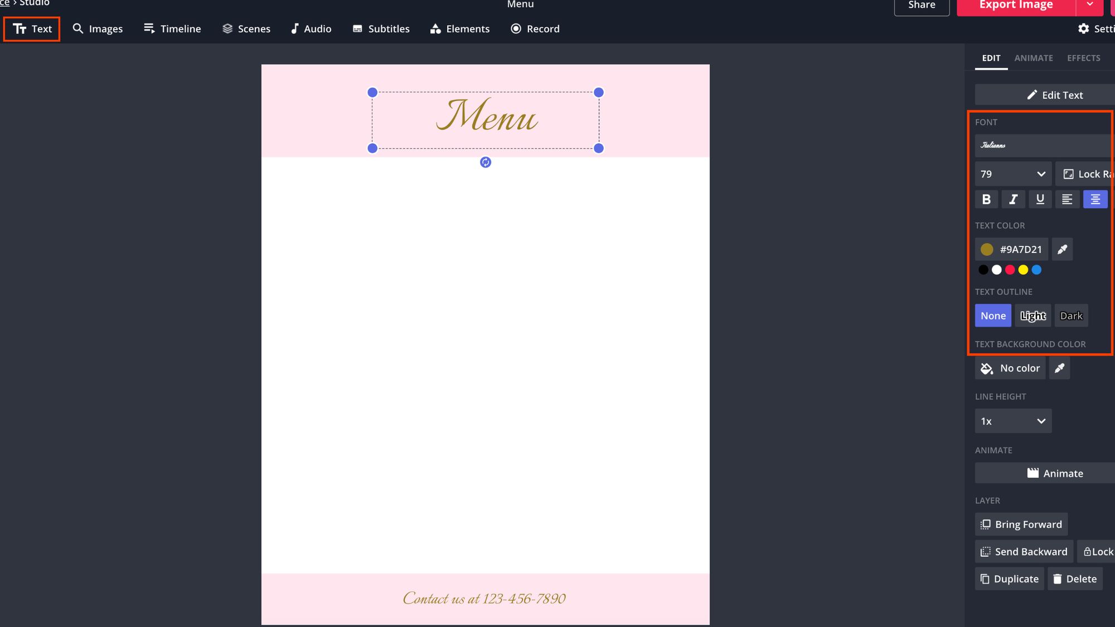Toggle bold formatting button
The width and height of the screenshot is (1115, 627).
pyautogui.click(x=986, y=200)
